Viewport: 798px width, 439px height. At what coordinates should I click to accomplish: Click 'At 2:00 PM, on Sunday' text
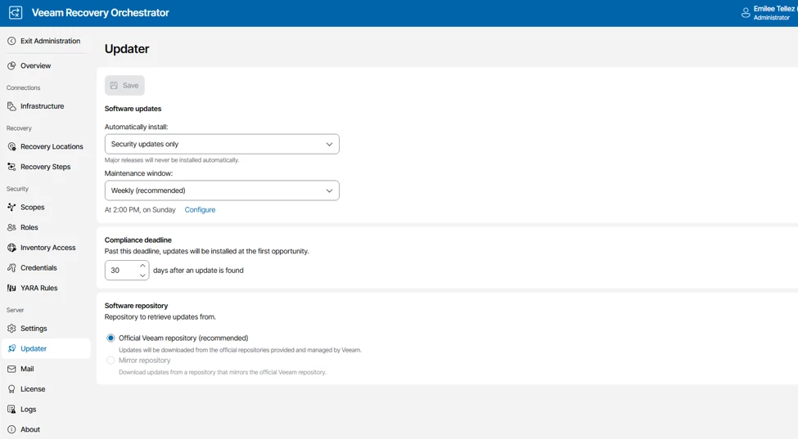point(140,210)
